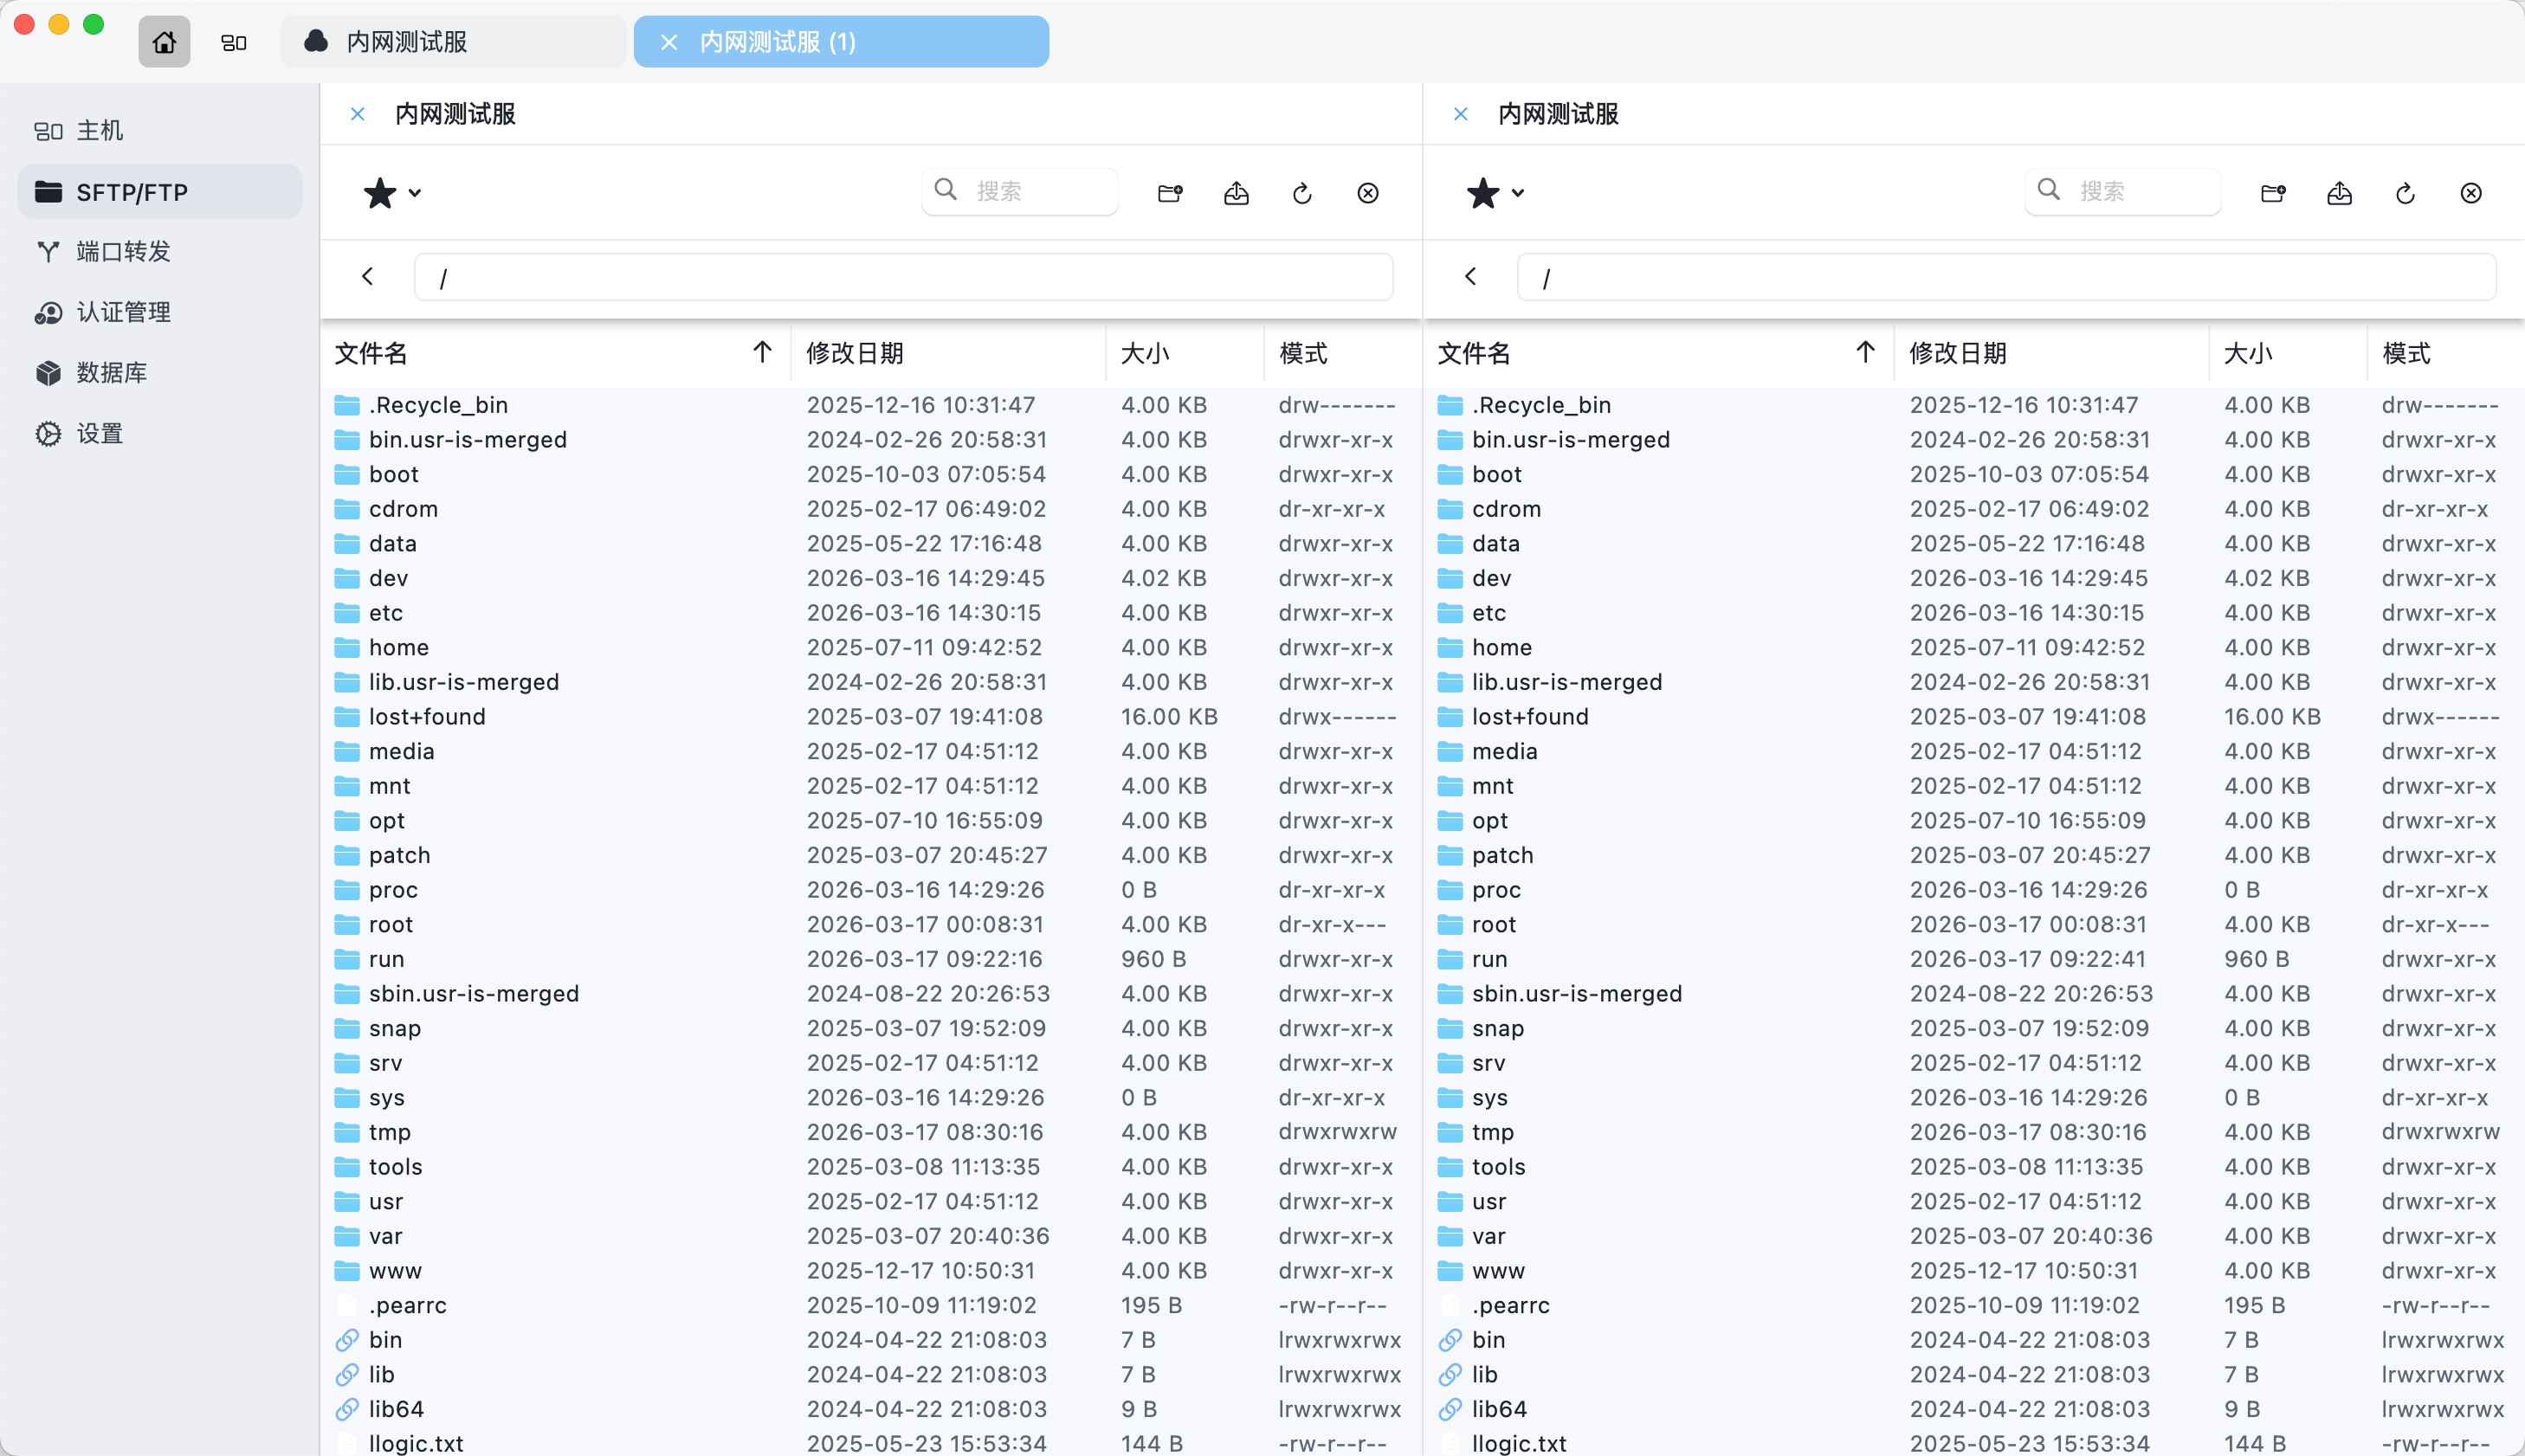Close the 内网测试服 (1) tab
Viewport: 2525px width, 1456px height.
coord(669,42)
